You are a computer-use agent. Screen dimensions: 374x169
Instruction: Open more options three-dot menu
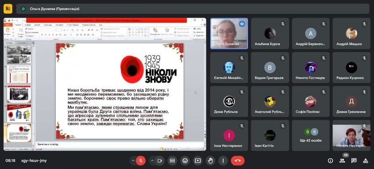click(223, 161)
